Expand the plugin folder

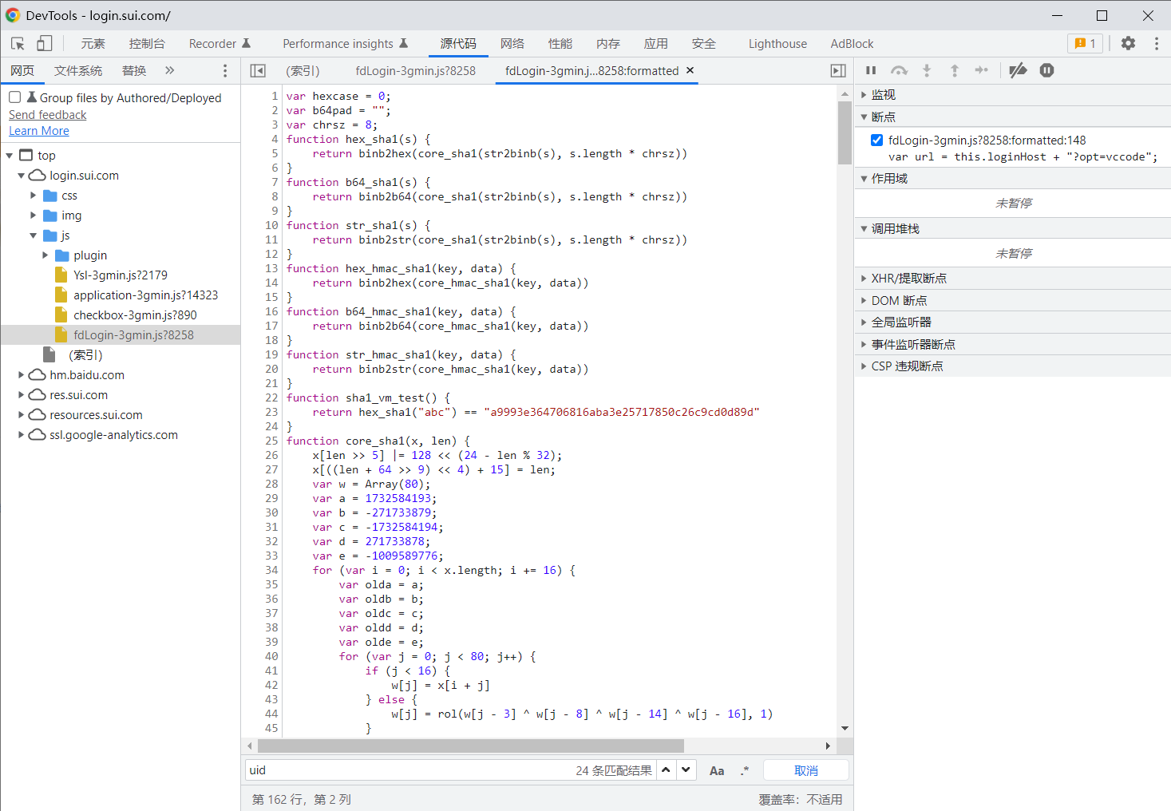(x=45, y=255)
